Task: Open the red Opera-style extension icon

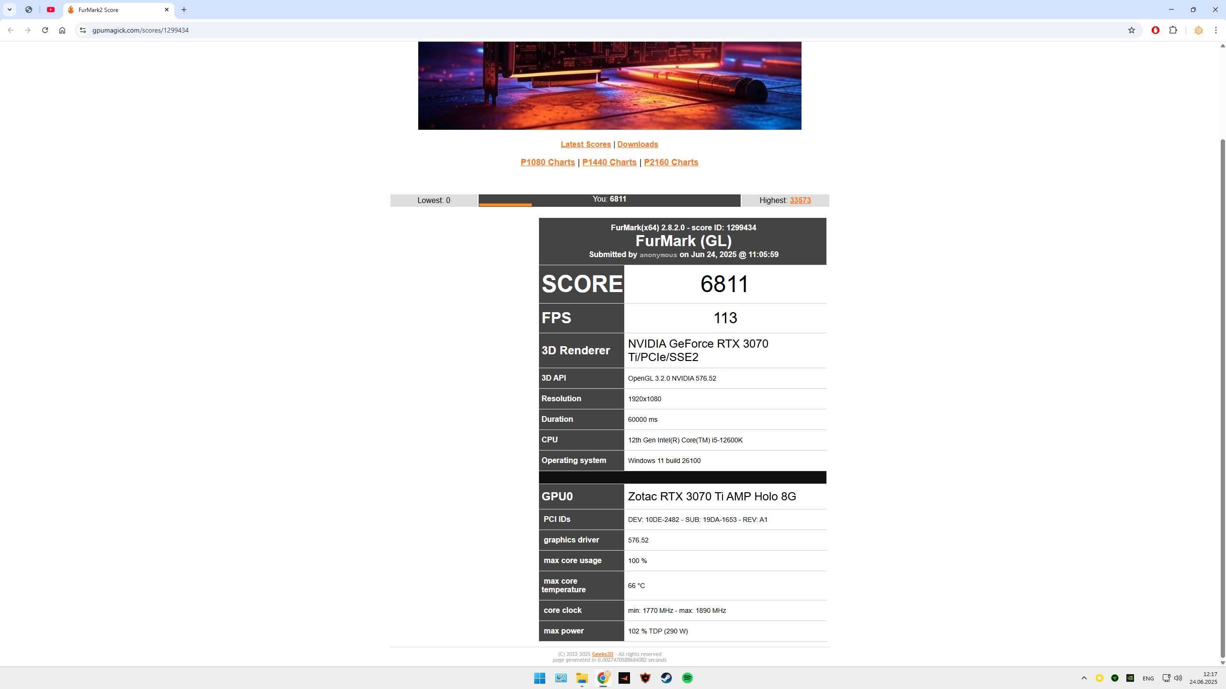Action: (1156, 30)
